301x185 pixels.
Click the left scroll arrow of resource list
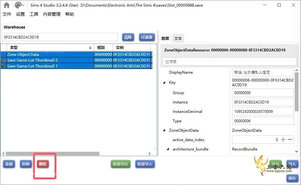click(3, 154)
